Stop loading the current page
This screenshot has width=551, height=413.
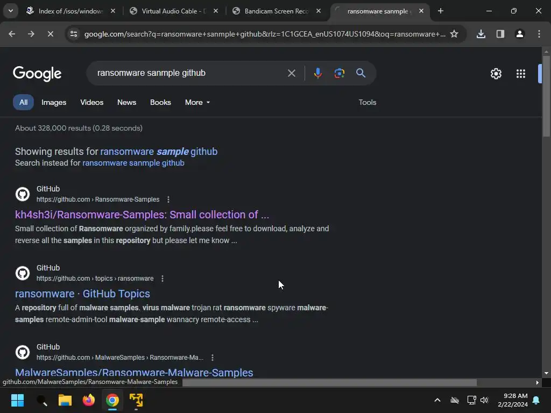pos(51,34)
